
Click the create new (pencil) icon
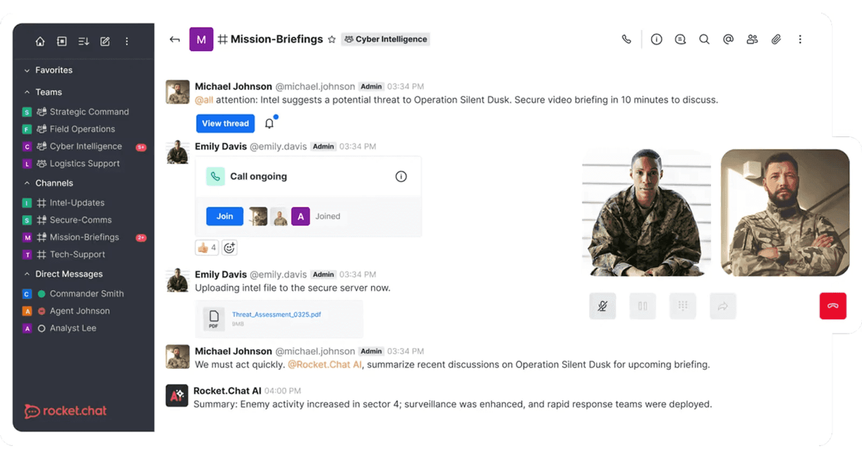(105, 41)
